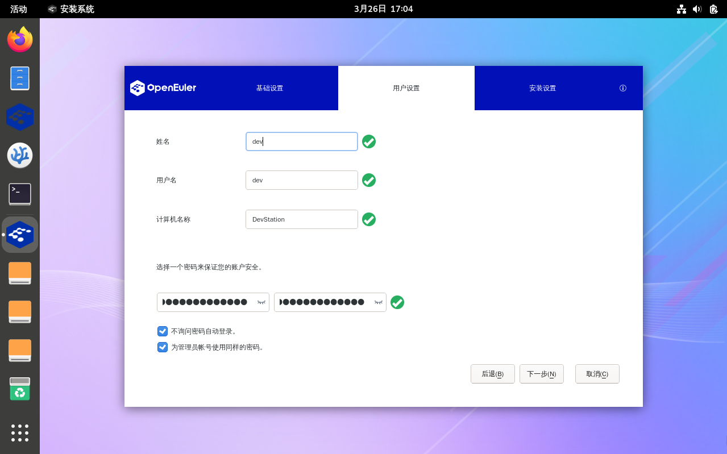
Task: Uncheck use same password for administrator
Action: (x=163, y=347)
